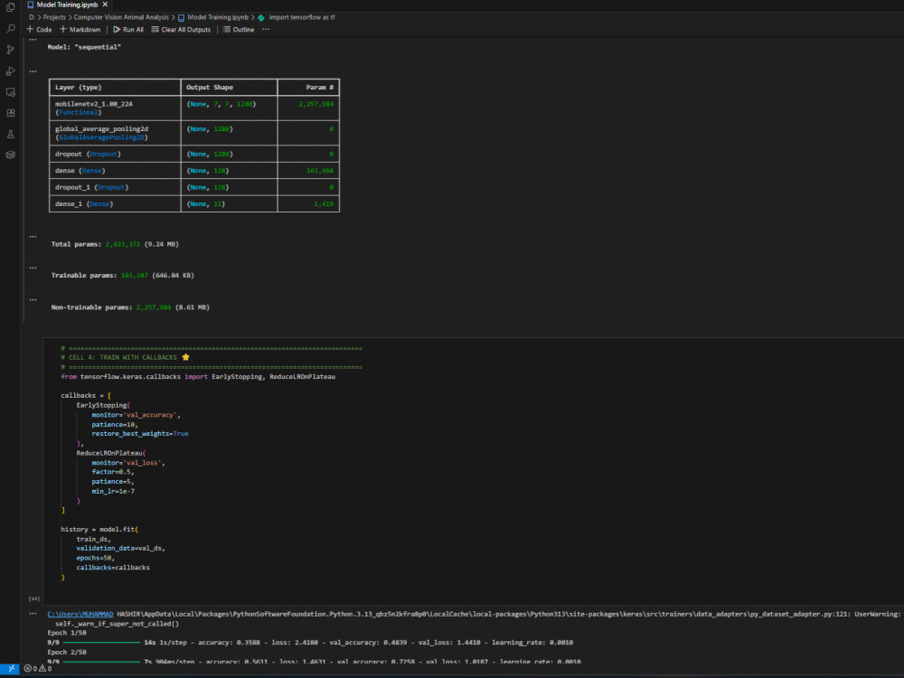This screenshot has width=904, height=678.
Task: Click the '(None, 11)' output shape cell
Action: click(x=229, y=204)
